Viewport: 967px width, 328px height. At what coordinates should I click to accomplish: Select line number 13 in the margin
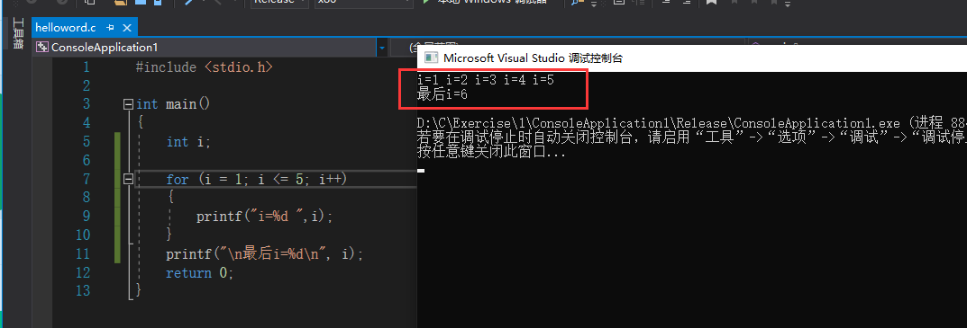[x=83, y=290]
